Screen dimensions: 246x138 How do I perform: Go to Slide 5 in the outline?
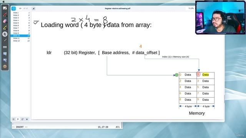tap(20, 23)
